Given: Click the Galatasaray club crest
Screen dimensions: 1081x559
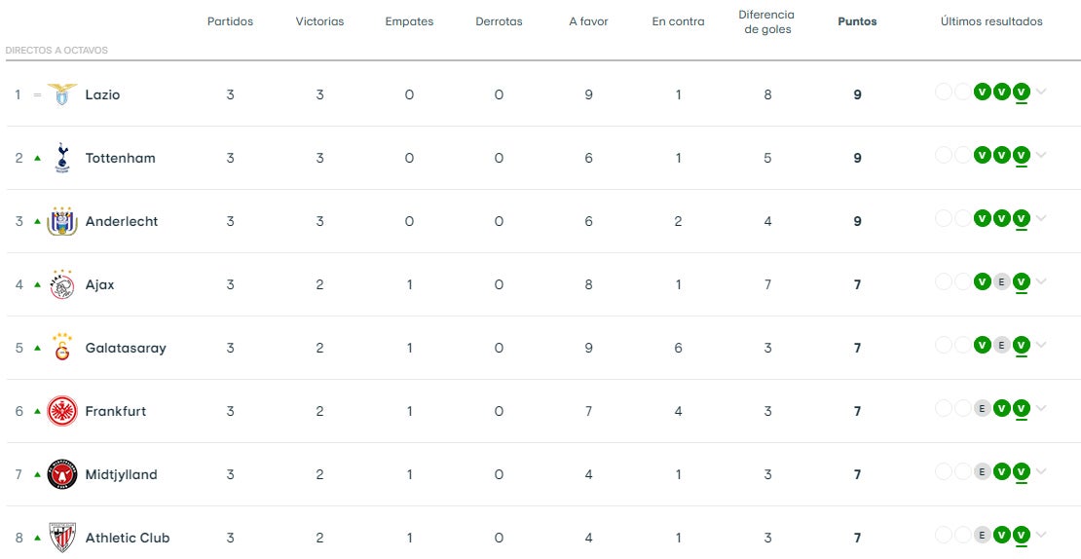Looking at the screenshot, I should click(x=62, y=348).
